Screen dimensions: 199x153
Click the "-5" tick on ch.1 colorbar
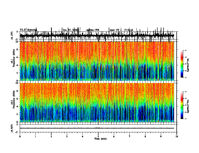tap(185, 64)
